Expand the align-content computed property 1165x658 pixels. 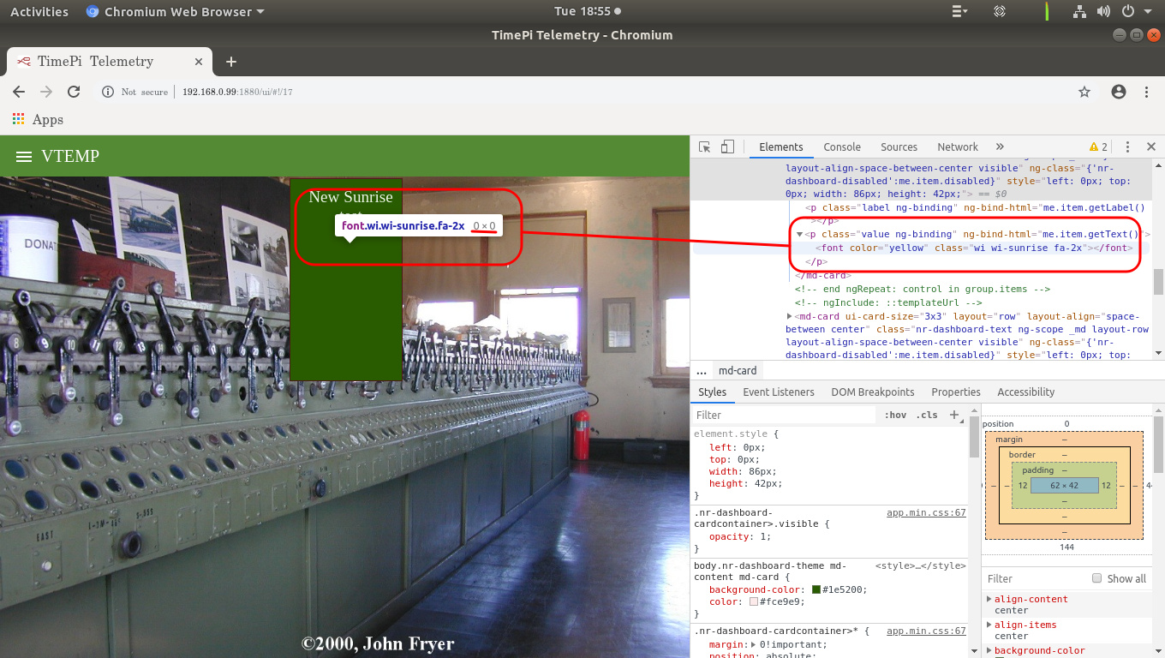pyautogui.click(x=989, y=600)
